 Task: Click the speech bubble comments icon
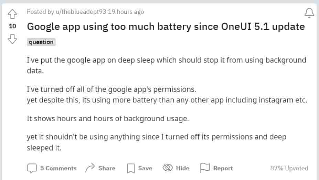tap(32, 168)
